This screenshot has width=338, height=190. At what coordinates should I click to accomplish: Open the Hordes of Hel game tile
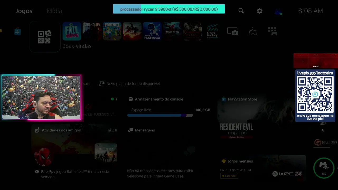click(172, 31)
